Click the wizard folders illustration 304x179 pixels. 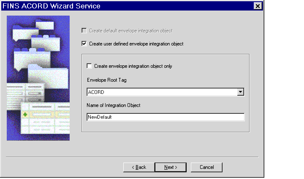[38, 78]
